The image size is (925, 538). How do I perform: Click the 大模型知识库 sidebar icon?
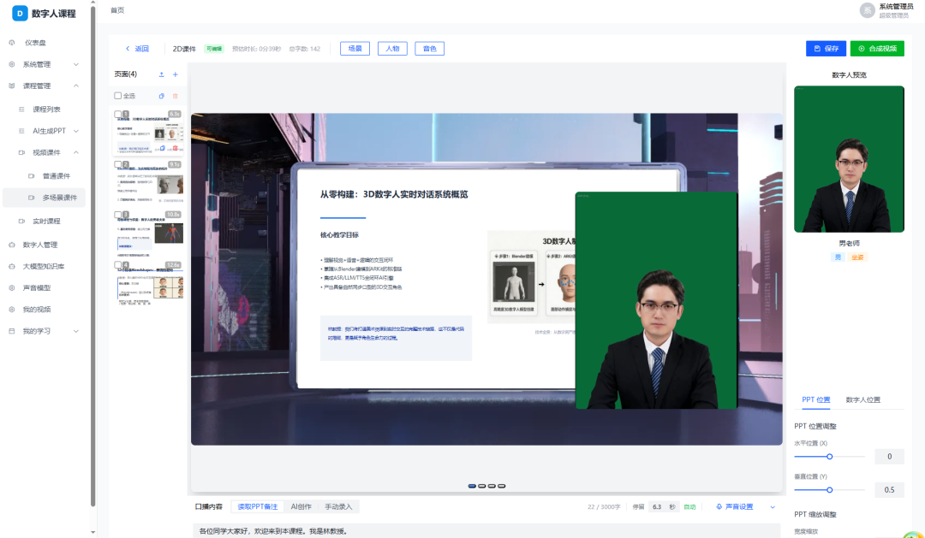pos(12,266)
